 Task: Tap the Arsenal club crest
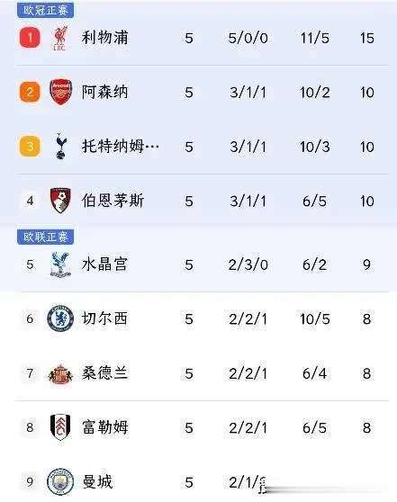[60, 92]
